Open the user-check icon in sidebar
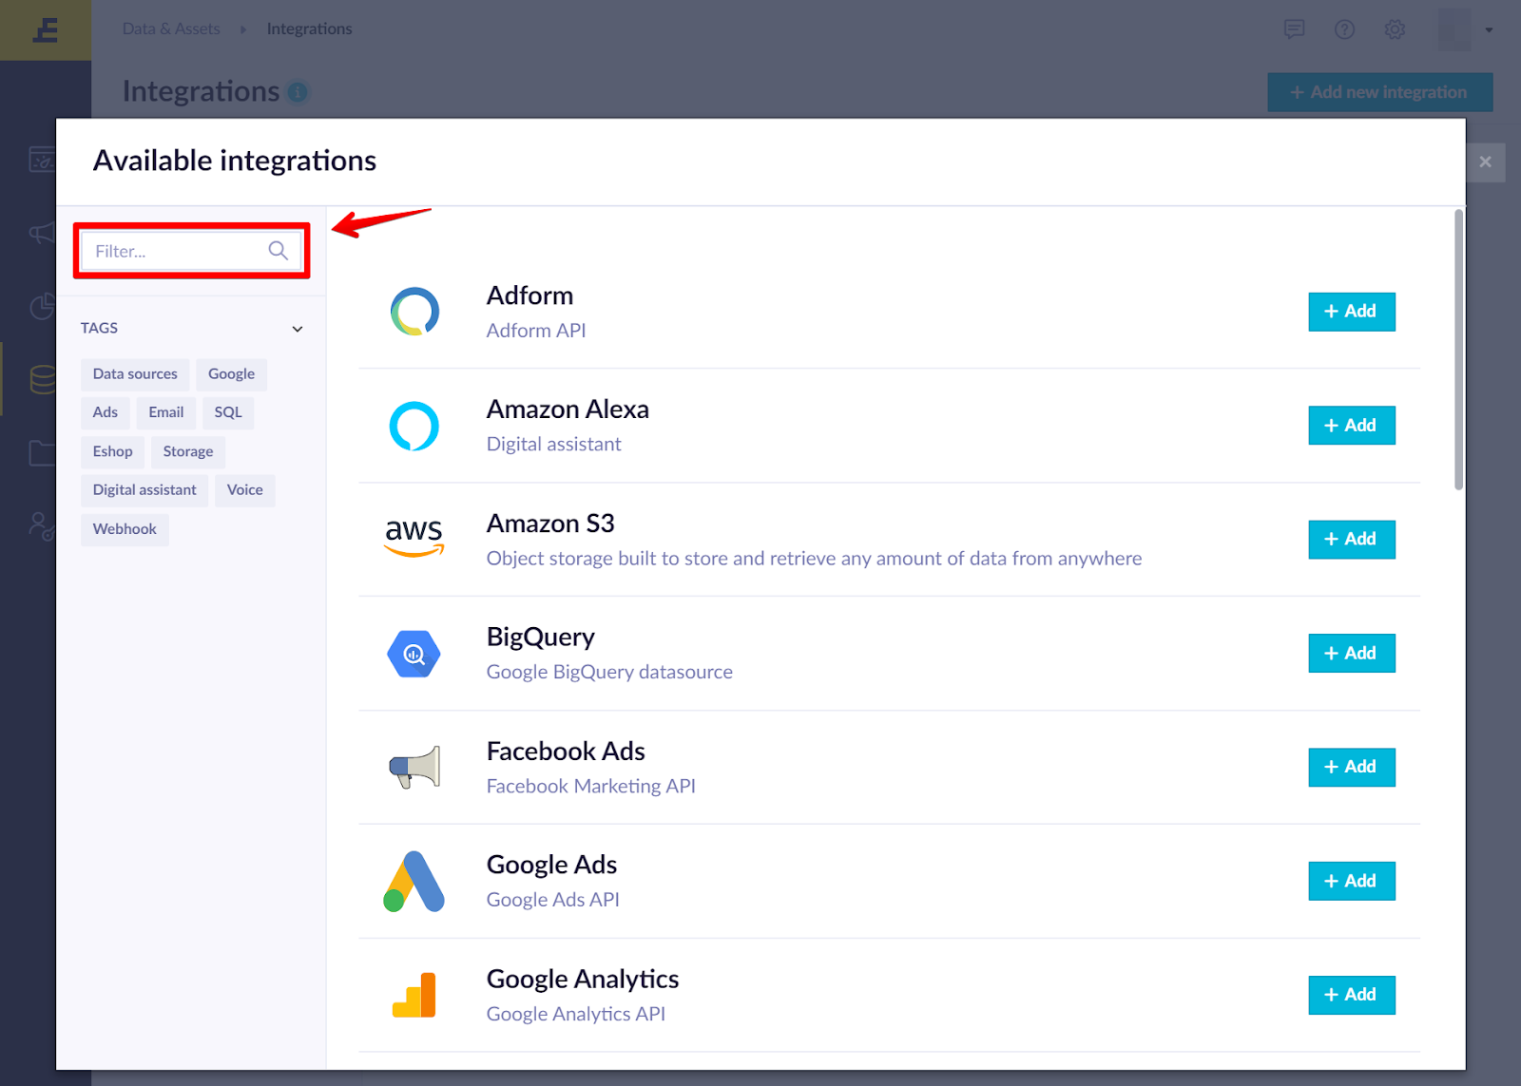 42,525
